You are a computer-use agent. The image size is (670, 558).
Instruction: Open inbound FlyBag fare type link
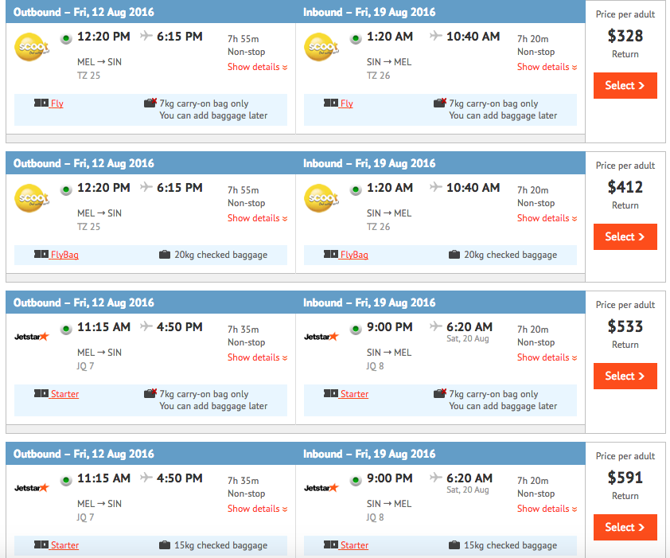[354, 255]
